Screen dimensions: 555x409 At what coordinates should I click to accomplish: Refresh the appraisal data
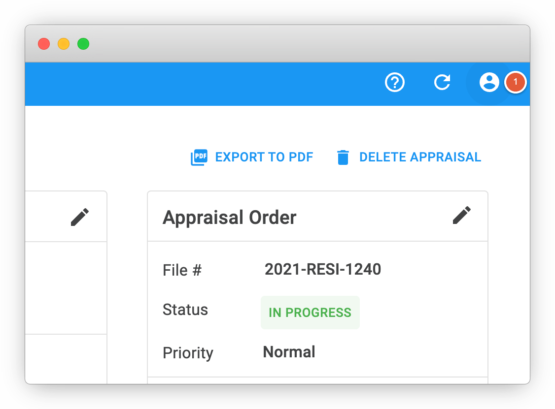tap(442, 82)
